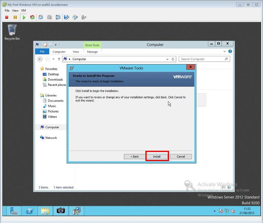Reset the VM with the restart icon
Viewport: 263px width, 223px height.
(32, 17)
